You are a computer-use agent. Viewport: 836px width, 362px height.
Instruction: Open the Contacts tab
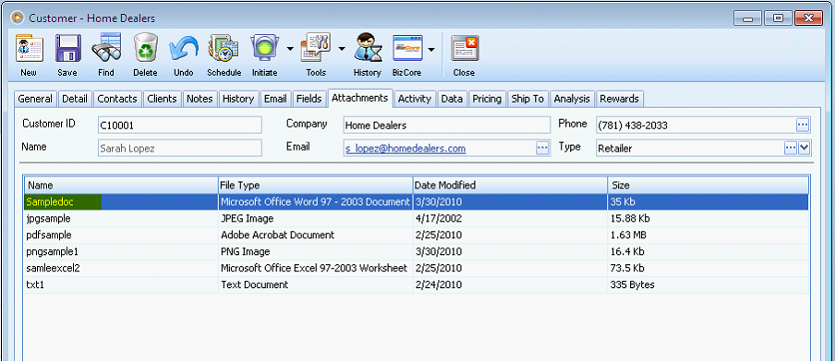[x=117, y=99]
